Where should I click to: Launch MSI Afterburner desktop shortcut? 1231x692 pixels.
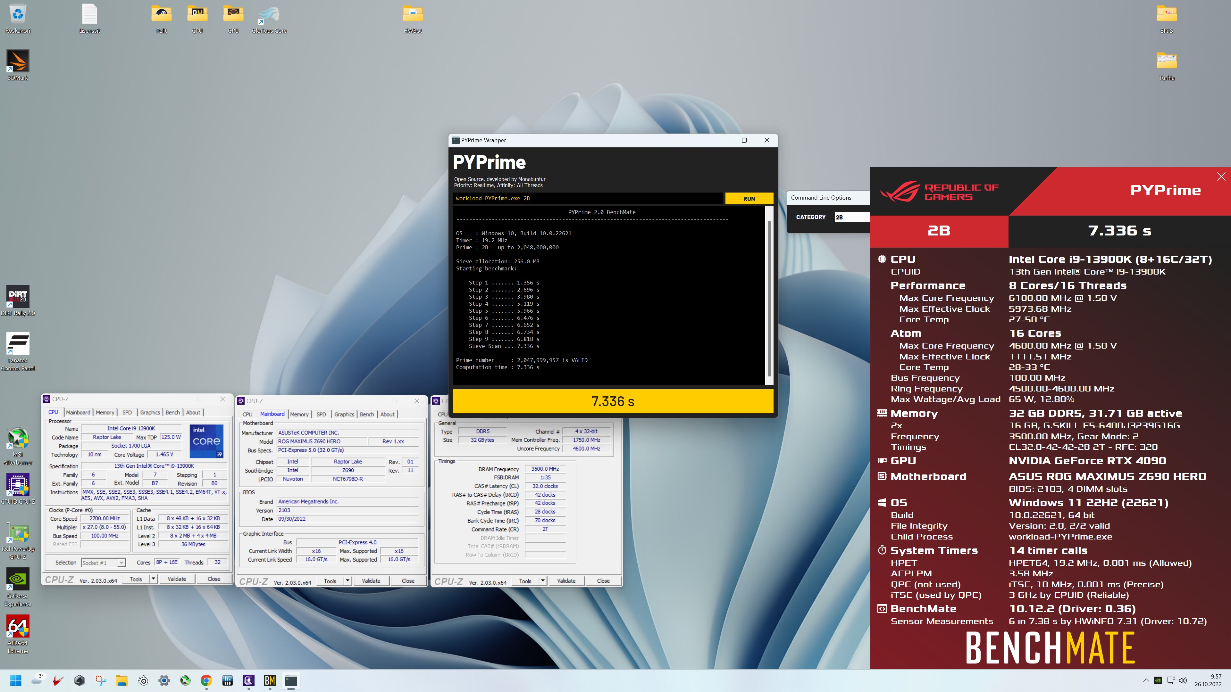click(18, 446)
